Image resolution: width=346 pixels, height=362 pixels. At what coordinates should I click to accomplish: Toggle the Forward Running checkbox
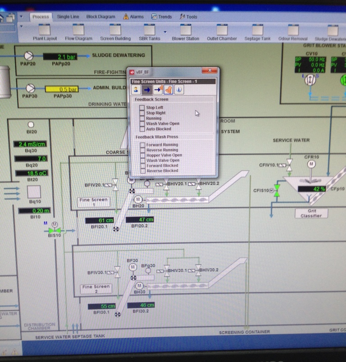[142, 145]
